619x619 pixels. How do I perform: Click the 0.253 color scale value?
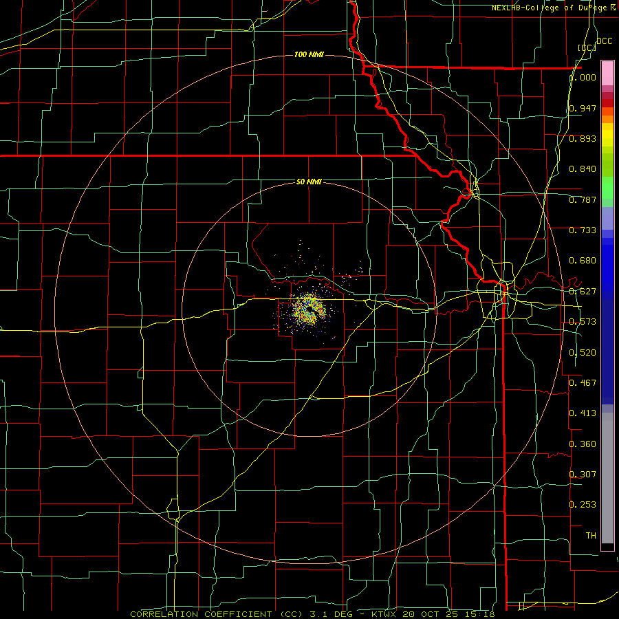click(583, 505)
